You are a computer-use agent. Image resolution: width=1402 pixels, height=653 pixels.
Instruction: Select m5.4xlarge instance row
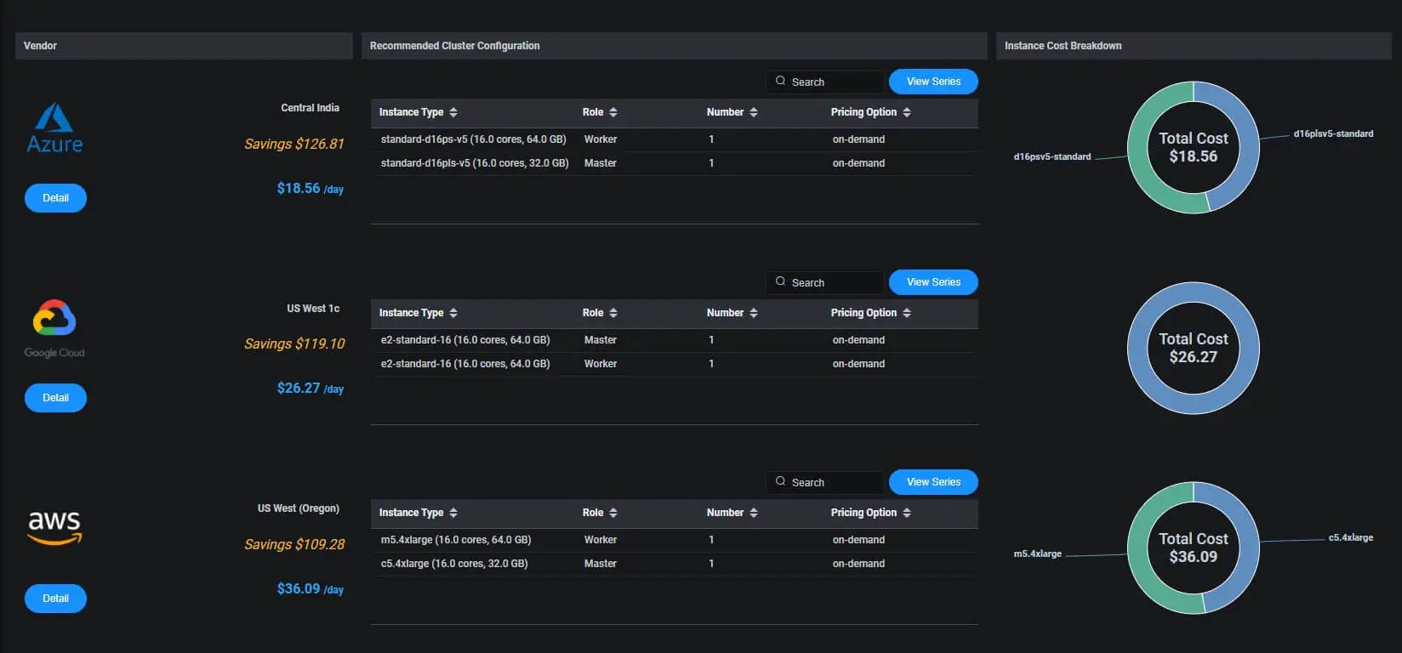click(675, 540)
